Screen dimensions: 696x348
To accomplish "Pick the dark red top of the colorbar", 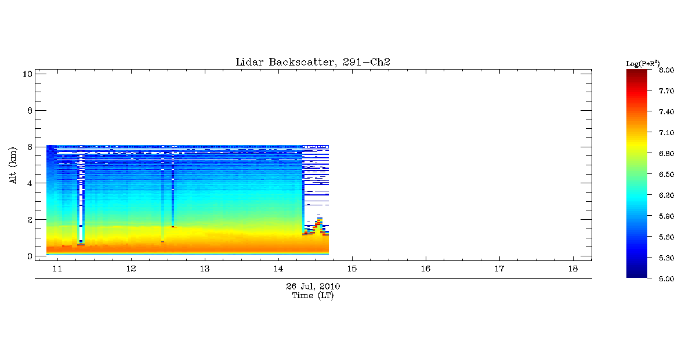I will tap(641, 72).
